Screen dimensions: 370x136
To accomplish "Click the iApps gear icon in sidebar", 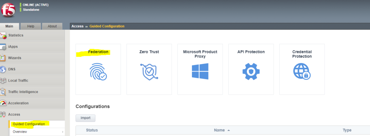I will pyautogui.click(x=3, y=47).
